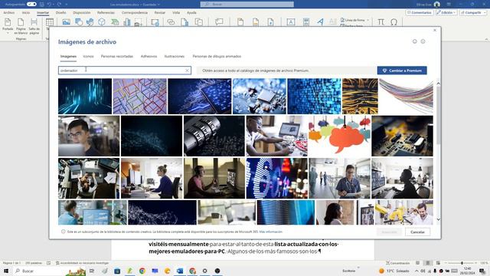
Task: Click the Cambiar a Premium button
Action: click(402, 71)
